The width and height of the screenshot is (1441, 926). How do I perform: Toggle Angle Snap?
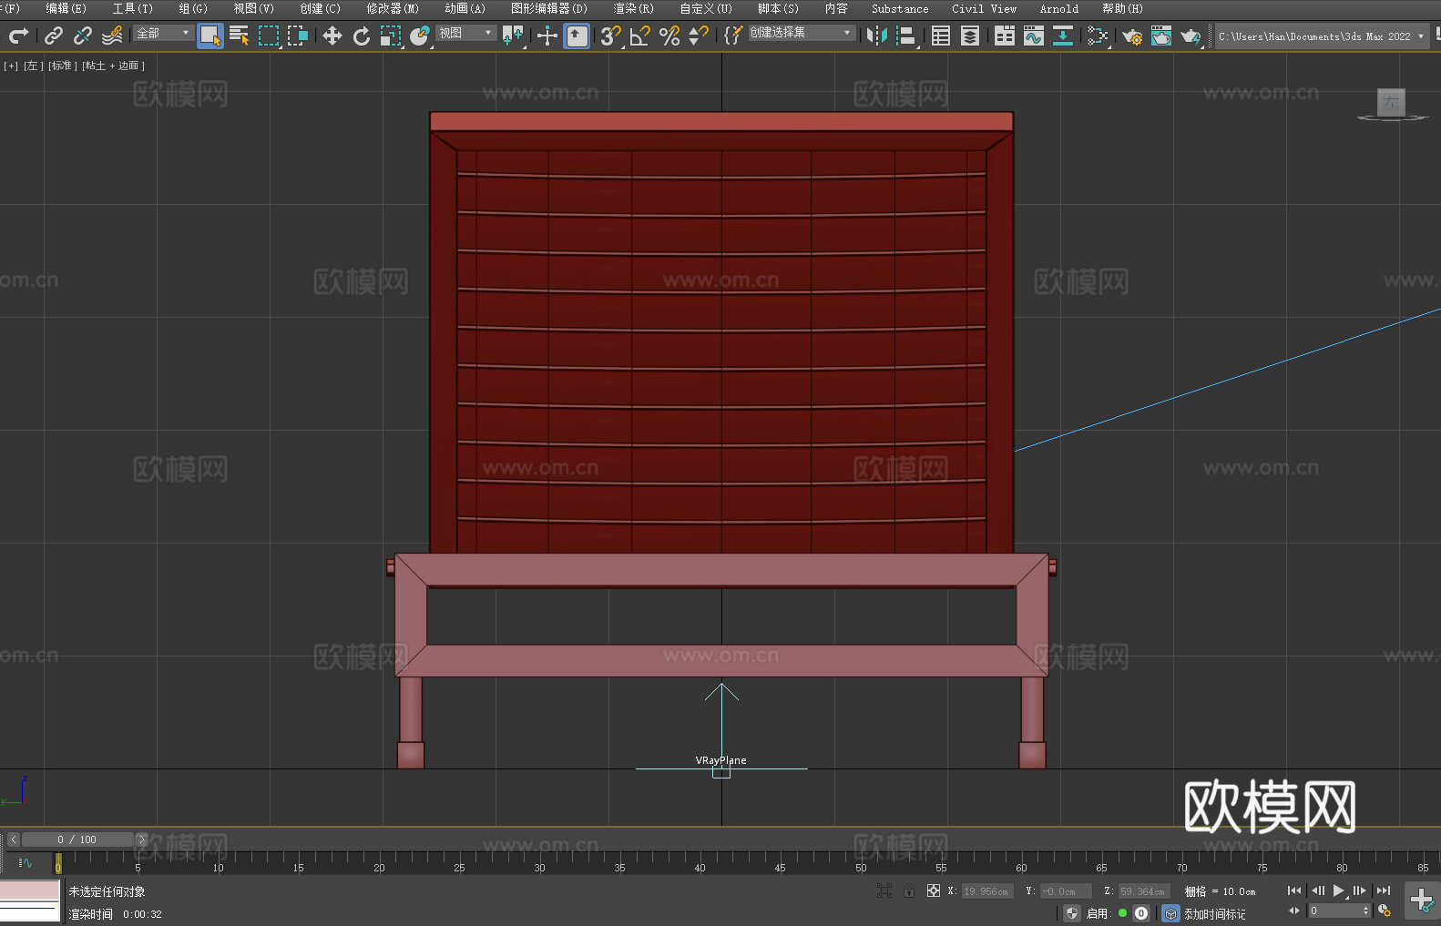pos(640,36)
